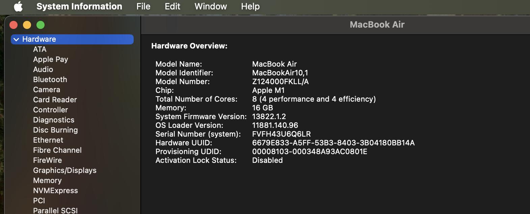Open the Apple menu icon

pos(18,6)
